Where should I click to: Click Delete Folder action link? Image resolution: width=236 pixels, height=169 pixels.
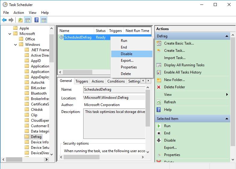tap(174, 87)
